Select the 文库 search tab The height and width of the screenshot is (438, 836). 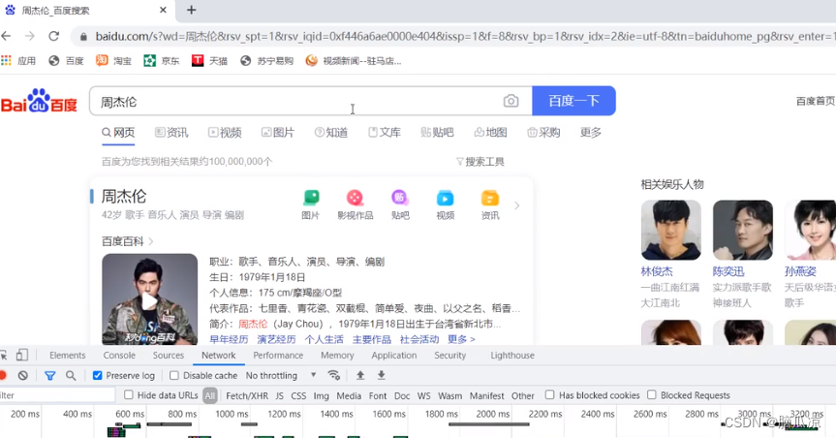pos(385,133)
